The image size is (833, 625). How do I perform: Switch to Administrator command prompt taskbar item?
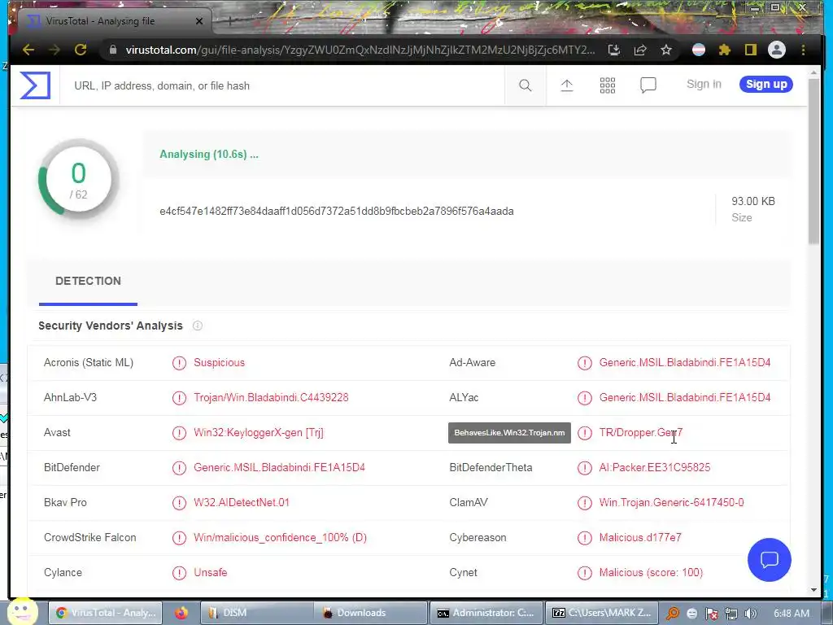[x=486, y=613]
